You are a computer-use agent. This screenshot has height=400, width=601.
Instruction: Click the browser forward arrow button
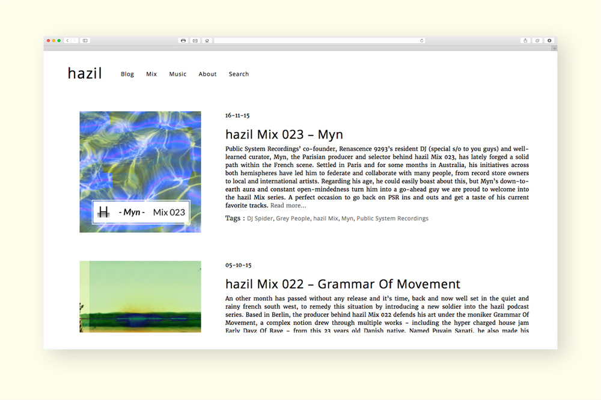pyautogui.click(x=73, y=41)
